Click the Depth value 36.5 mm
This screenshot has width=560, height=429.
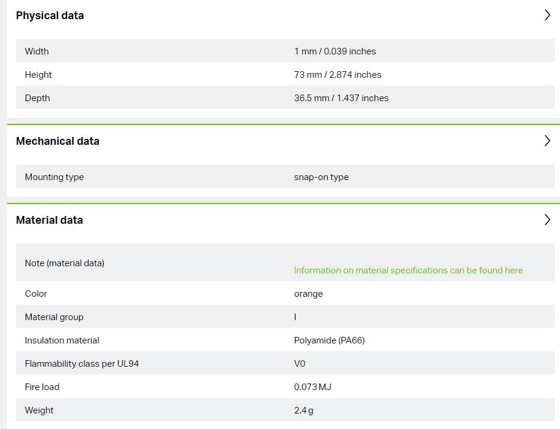coord(341,98)
